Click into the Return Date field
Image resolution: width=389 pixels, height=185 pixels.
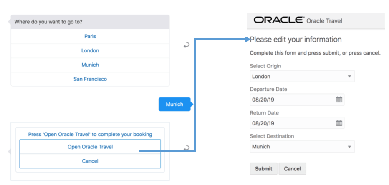tap(292, 123)
